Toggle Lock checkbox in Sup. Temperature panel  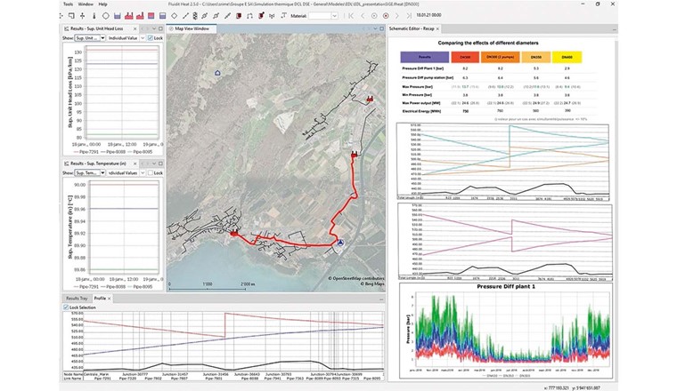[151, 172]
